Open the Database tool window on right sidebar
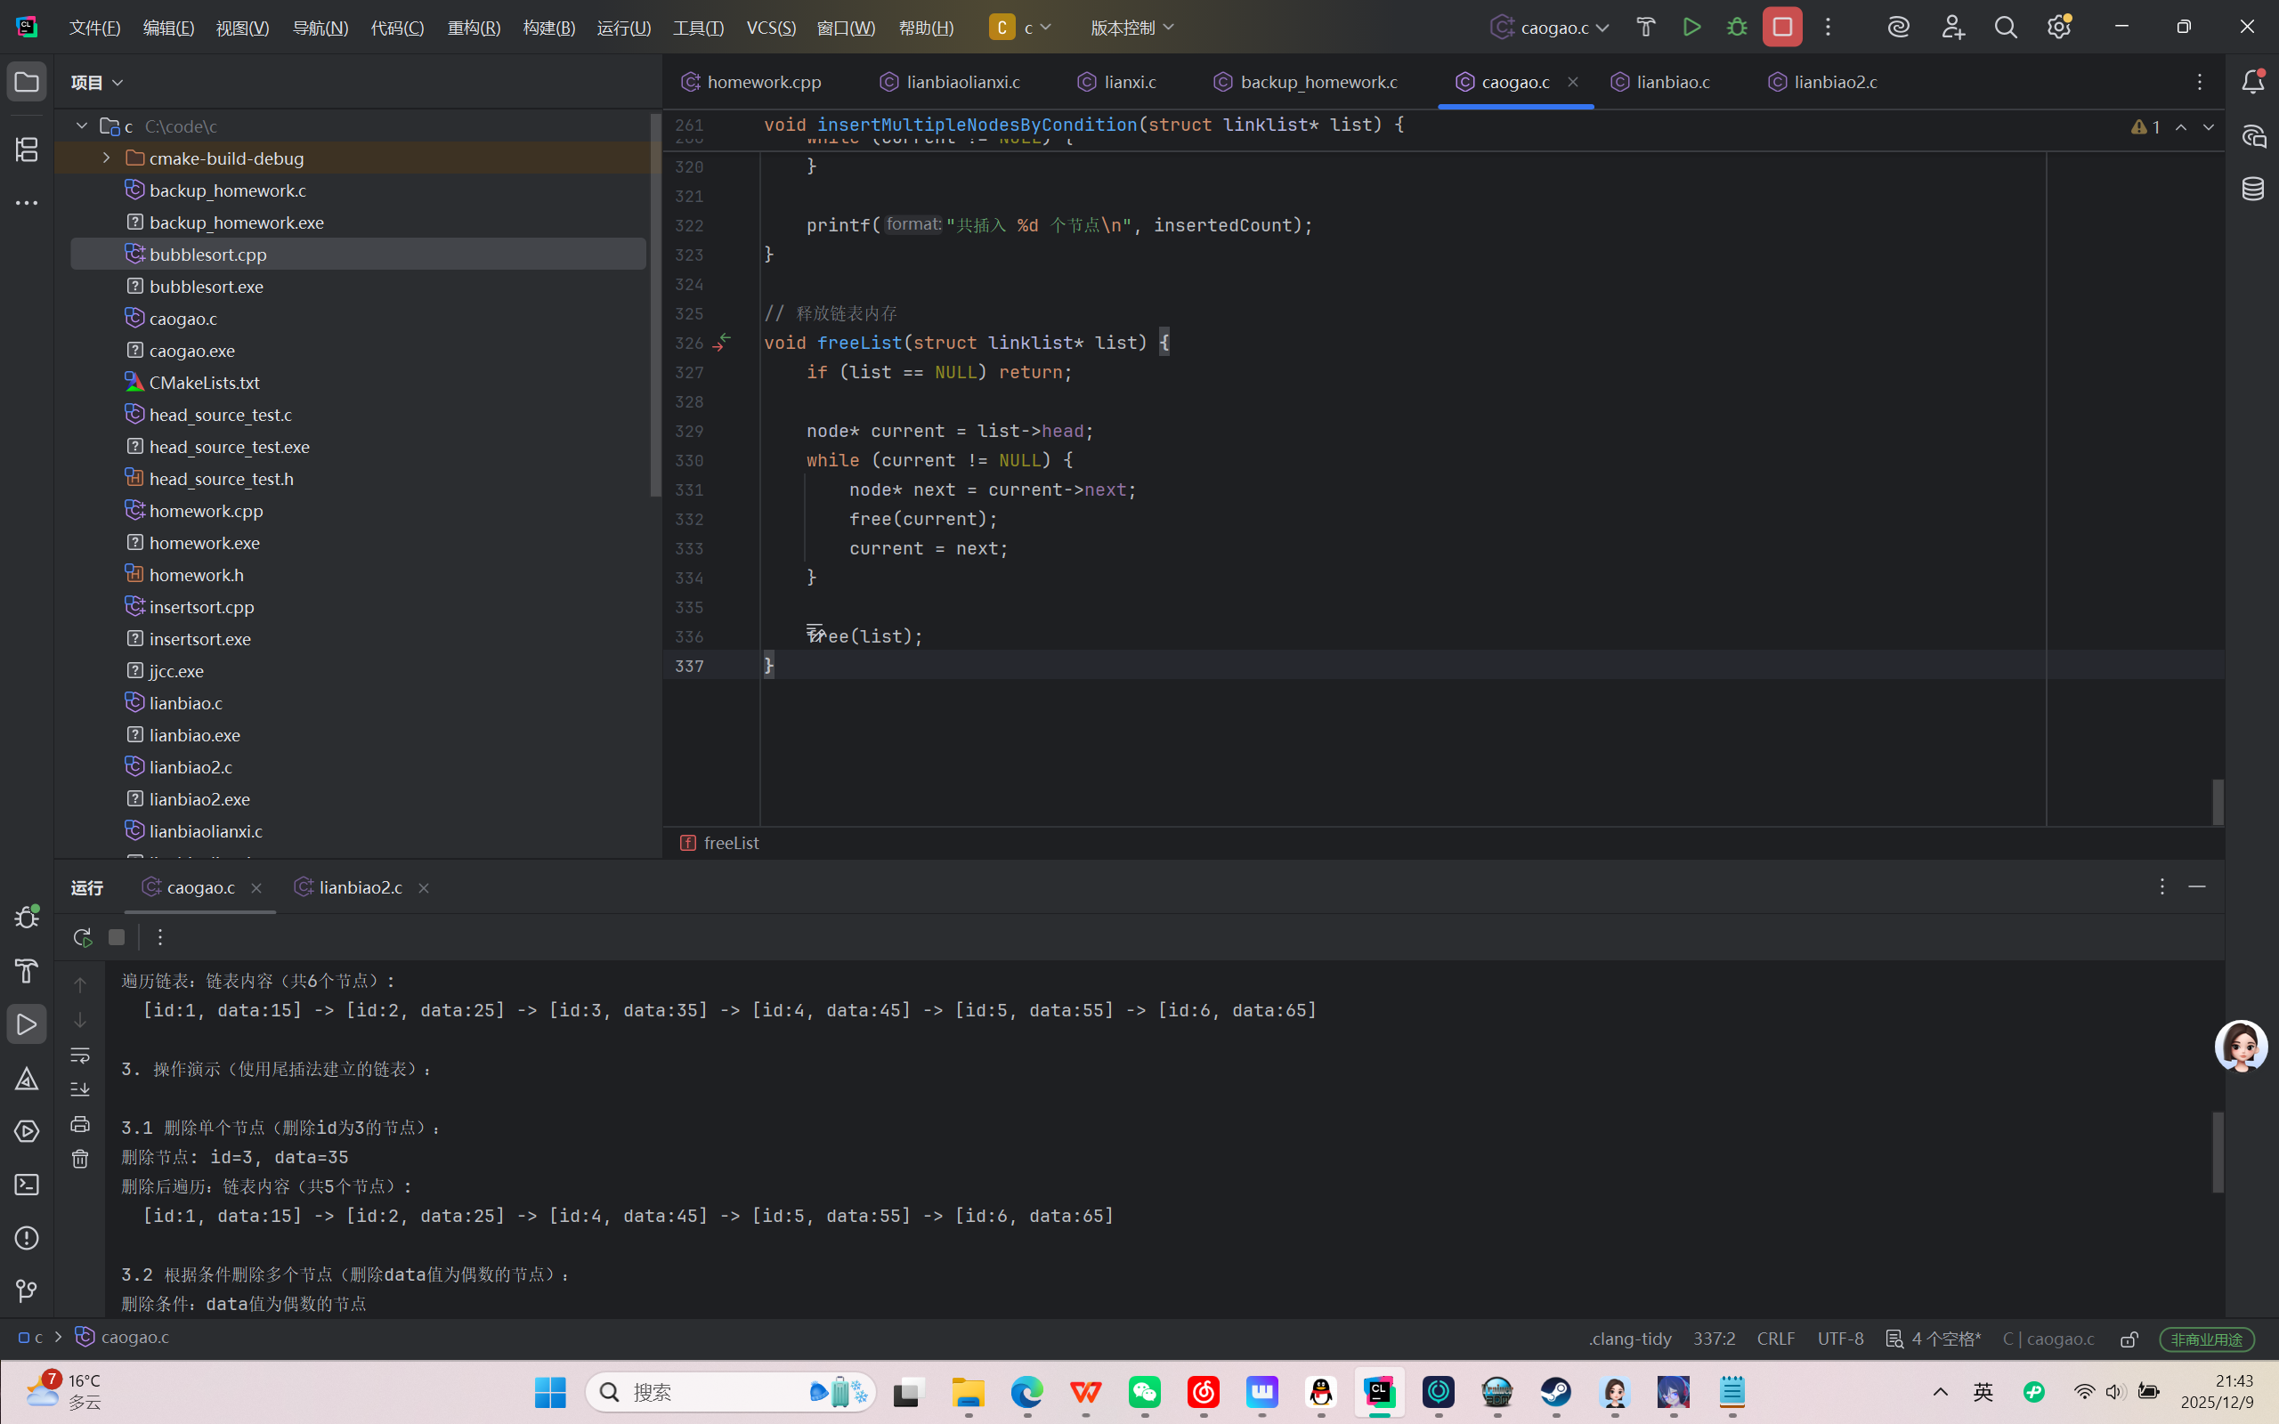The width and height of the screenshot is (2279, 1424). point(2252,189)
